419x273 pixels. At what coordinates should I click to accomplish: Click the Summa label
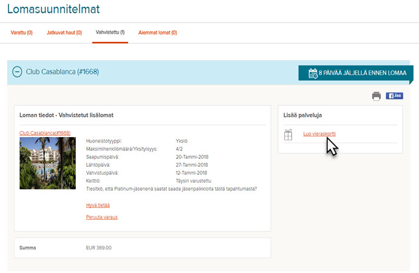tap(27, 248)
